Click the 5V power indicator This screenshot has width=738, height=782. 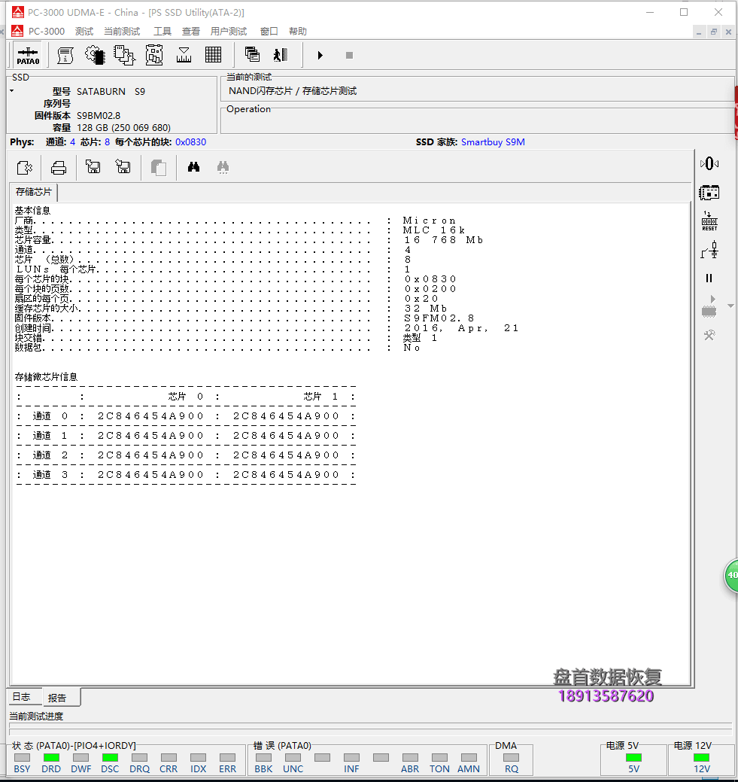[x=633, y=758]
